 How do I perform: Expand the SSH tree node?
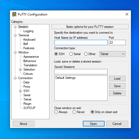click(20, 91)
